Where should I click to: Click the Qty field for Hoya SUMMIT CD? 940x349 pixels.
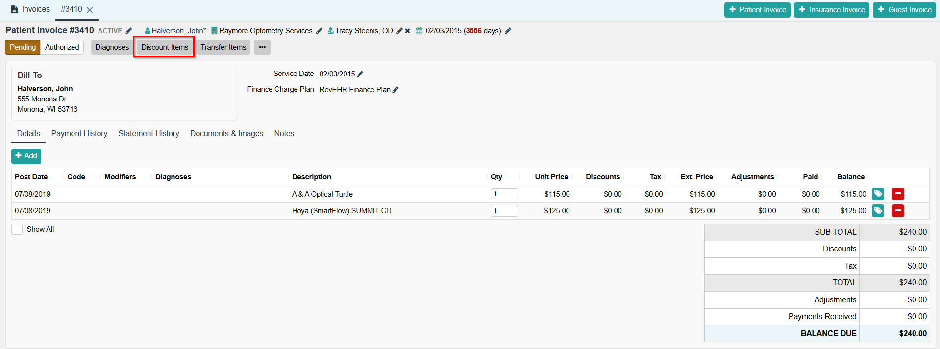pos(504,211)
